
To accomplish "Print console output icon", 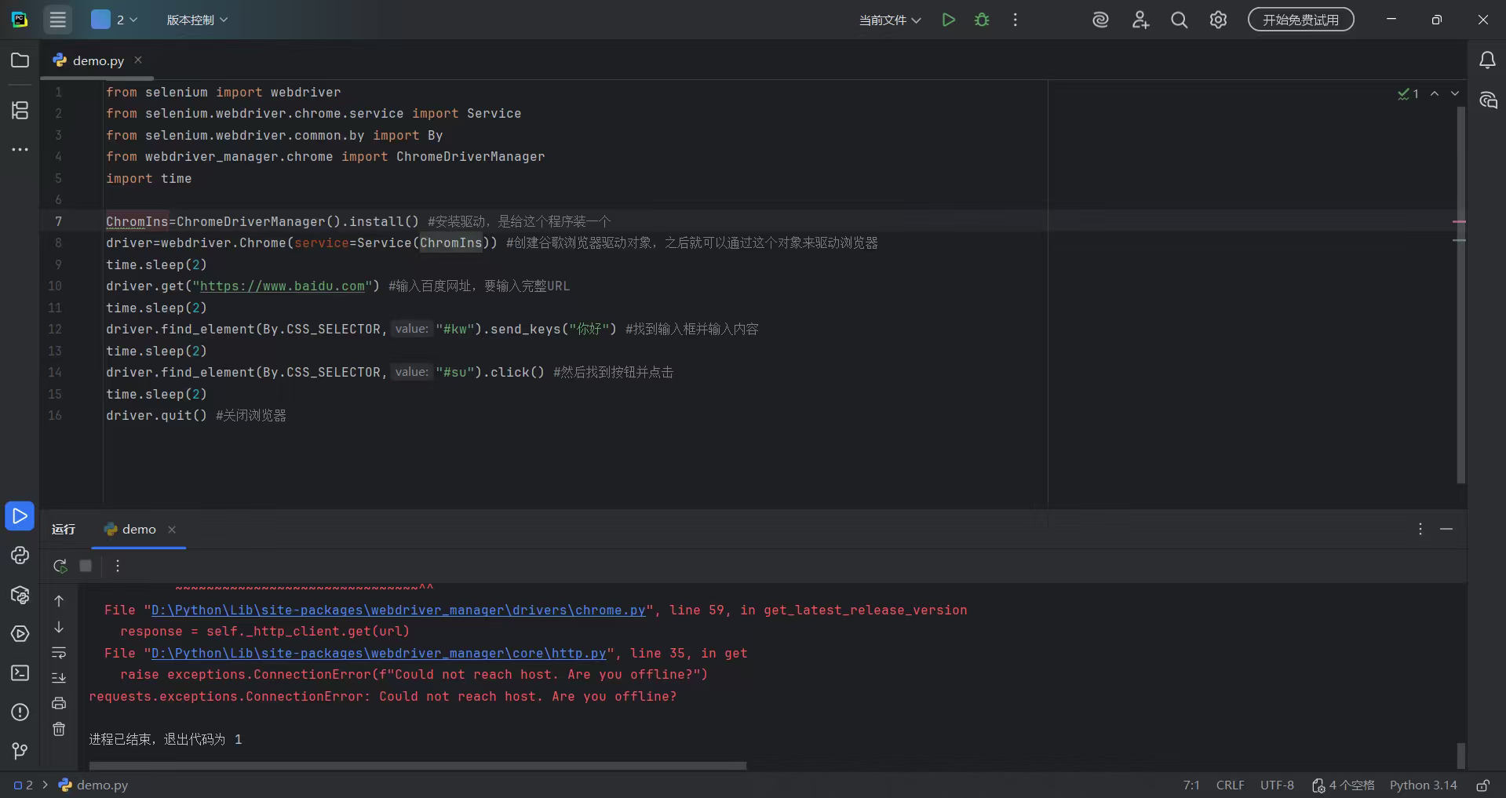I will tap(59, 703).
